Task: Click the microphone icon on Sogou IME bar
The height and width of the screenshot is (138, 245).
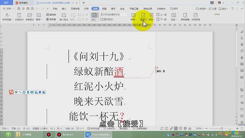Action: tap(28, 92)
